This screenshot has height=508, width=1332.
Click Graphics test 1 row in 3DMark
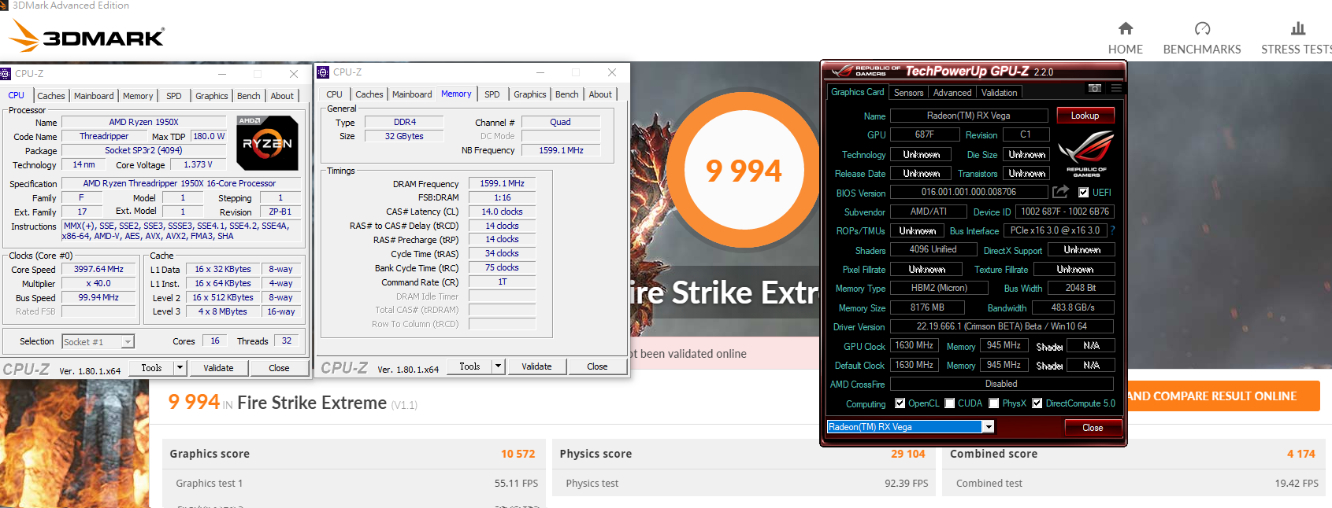[354, 484]
